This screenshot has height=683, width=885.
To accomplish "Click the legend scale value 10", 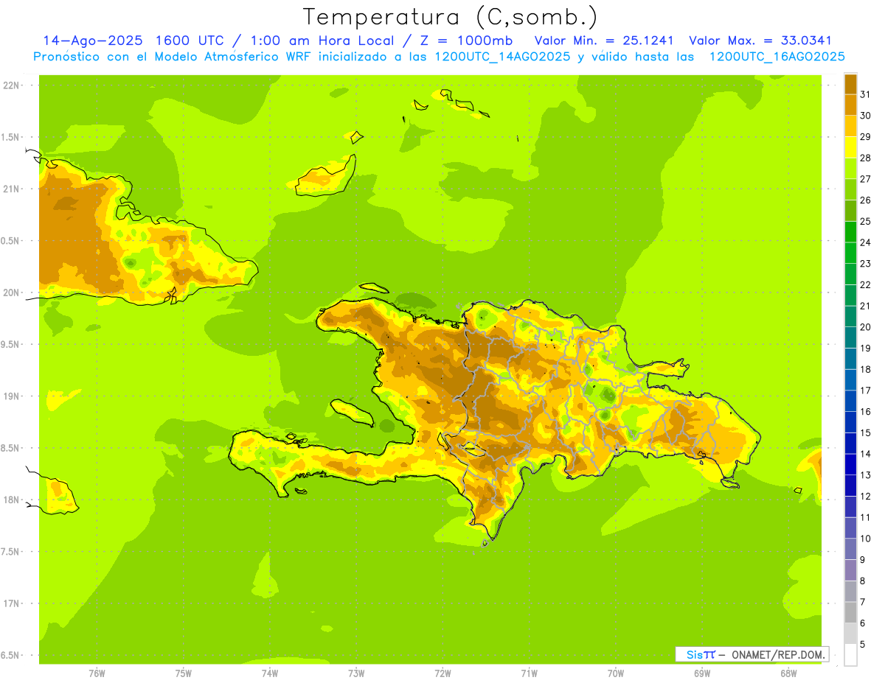I will (865, 539).
